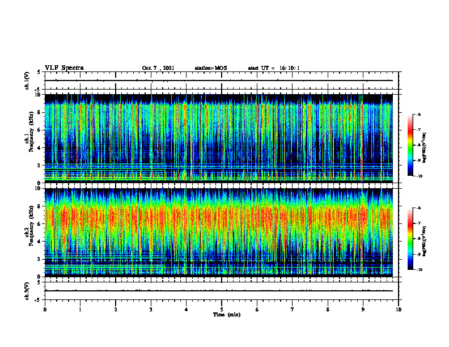Click the "ch.3(V)" waveform axis label
The image size is (449, 347).
27,291
